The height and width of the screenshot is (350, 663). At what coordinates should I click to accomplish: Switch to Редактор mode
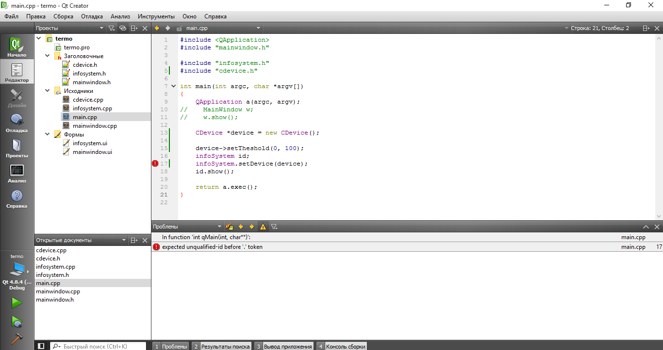(17, 72)
